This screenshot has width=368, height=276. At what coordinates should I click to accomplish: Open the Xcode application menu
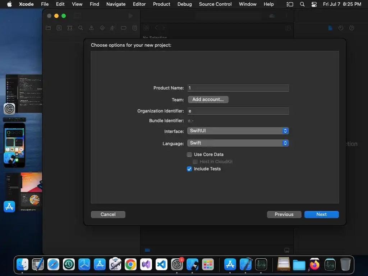click(26, 4)
